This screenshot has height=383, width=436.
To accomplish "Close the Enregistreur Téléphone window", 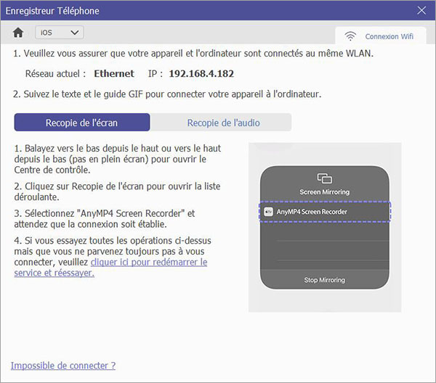I will pos(421,11).
